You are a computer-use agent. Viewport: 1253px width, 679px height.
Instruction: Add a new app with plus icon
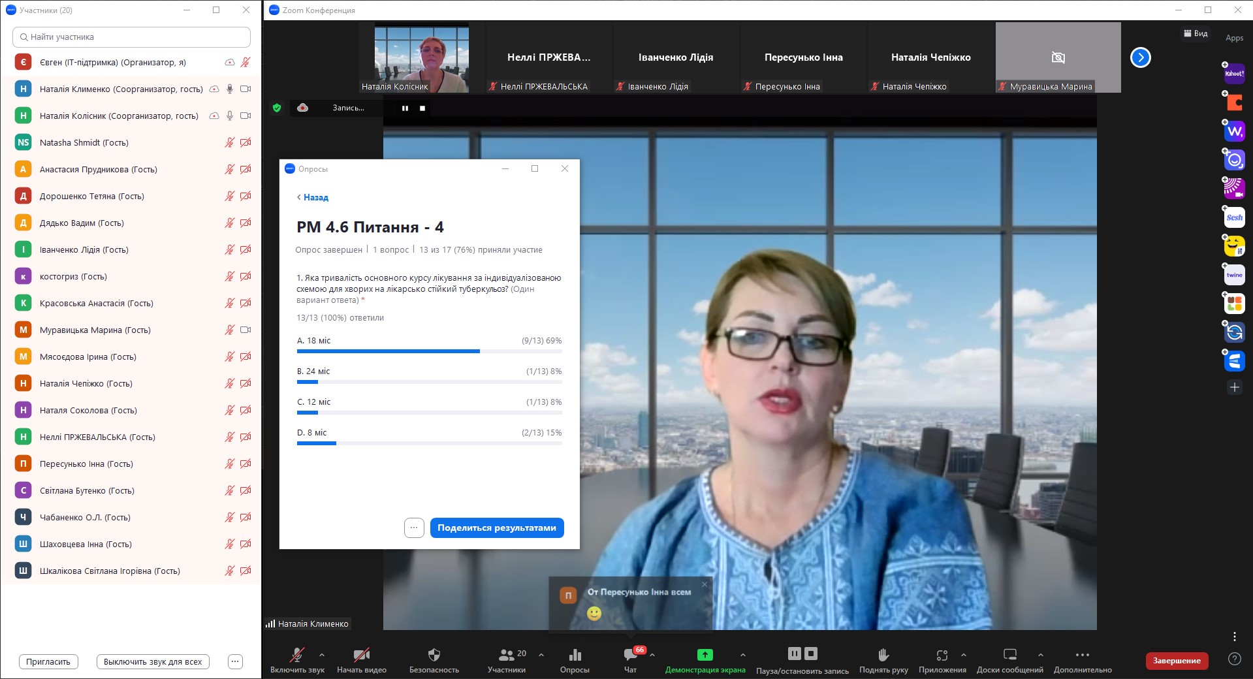(1234, 387)
